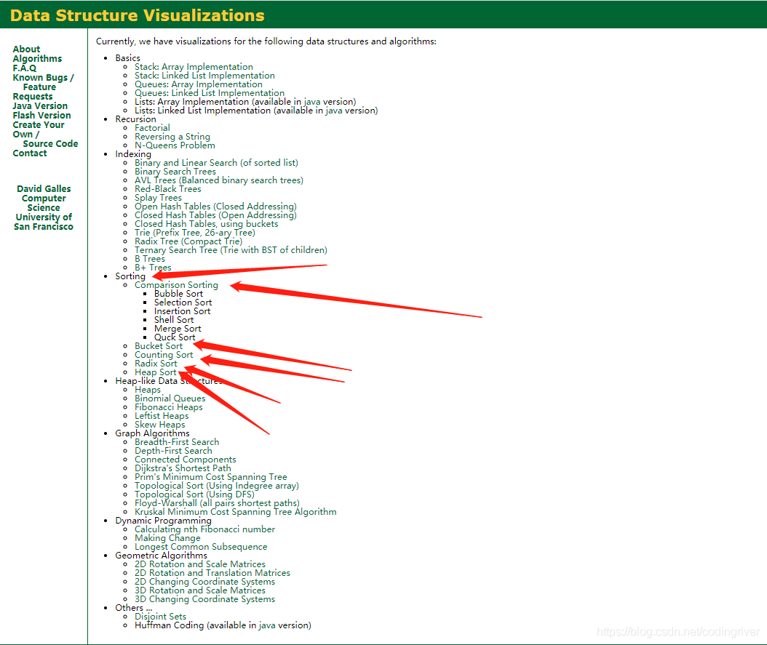This screenshot has height=645, width=767.
Task: Open Binomial Queues link
Action: [x=170, y=398]
